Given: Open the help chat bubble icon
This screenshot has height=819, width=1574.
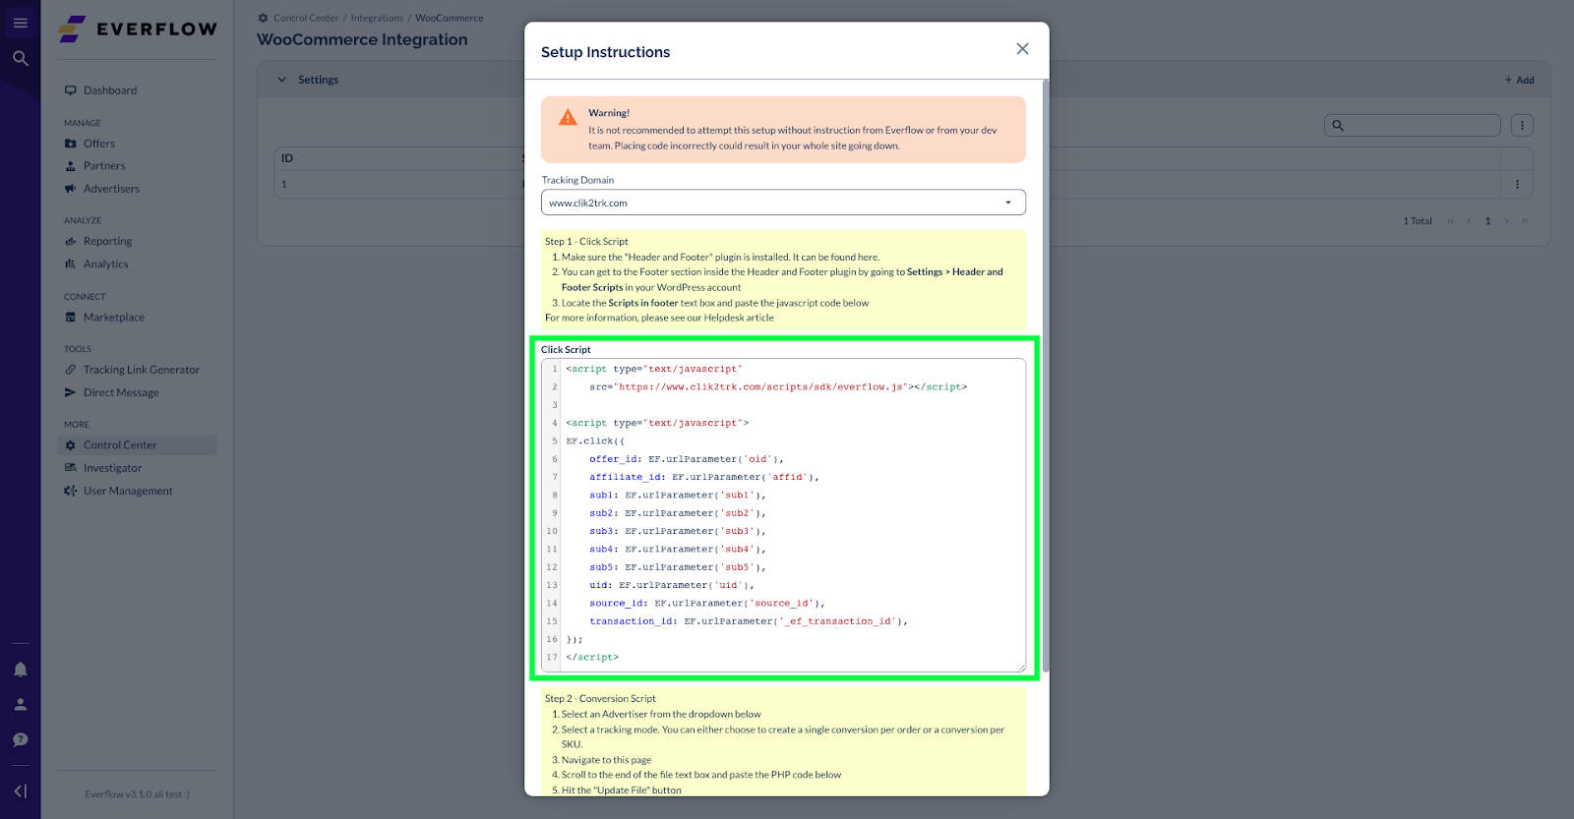Looking at the screenshot, I should [x=20, y=740].
